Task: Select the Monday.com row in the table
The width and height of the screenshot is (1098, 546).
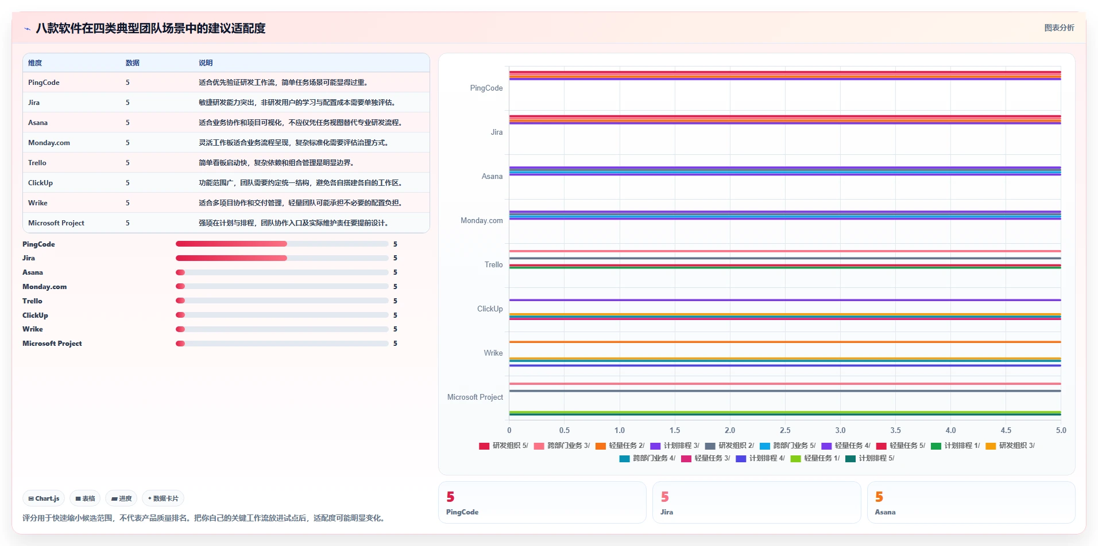Action: tap(226, 143)
